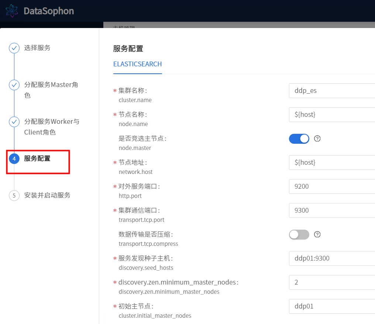The height and width of the screenshot is (324, 375).
Task: Click the DataSophon title text
Action: pos(49,11)
